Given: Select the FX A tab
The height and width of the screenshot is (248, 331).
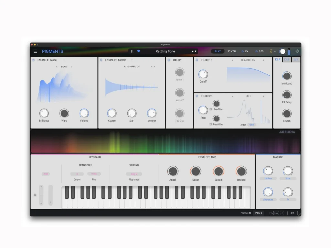Looking at the screenshot, I should click(x=278, y=60).
